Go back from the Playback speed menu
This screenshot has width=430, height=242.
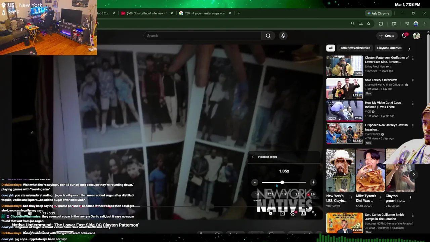[253, 157]
